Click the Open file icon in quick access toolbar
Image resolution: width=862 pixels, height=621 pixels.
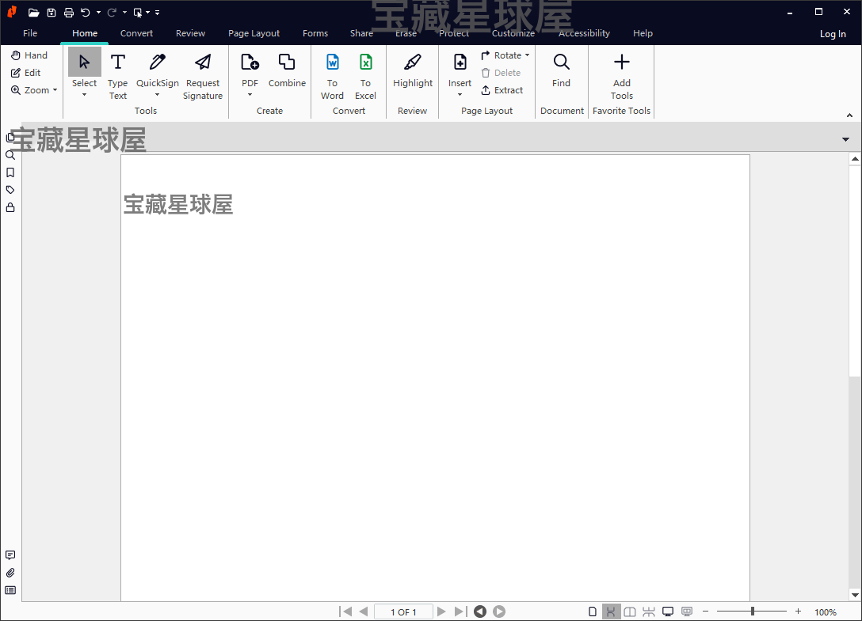33,12
